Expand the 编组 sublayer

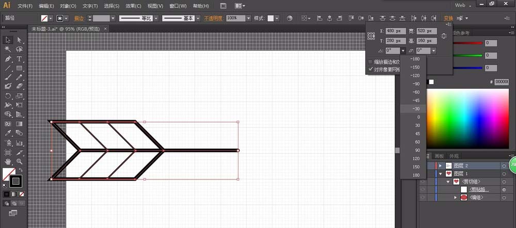456,198
